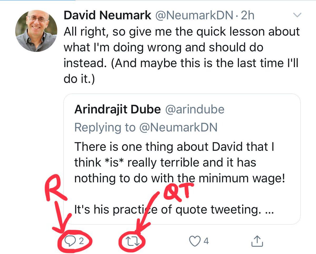This screenshot has height=254, width=316.
Task: Click the Arindrajit Dube name in quoted tweet
Action: tap(117, 109)
